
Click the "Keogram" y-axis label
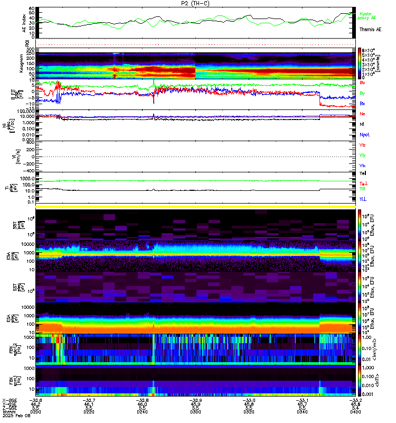(21, 63)
